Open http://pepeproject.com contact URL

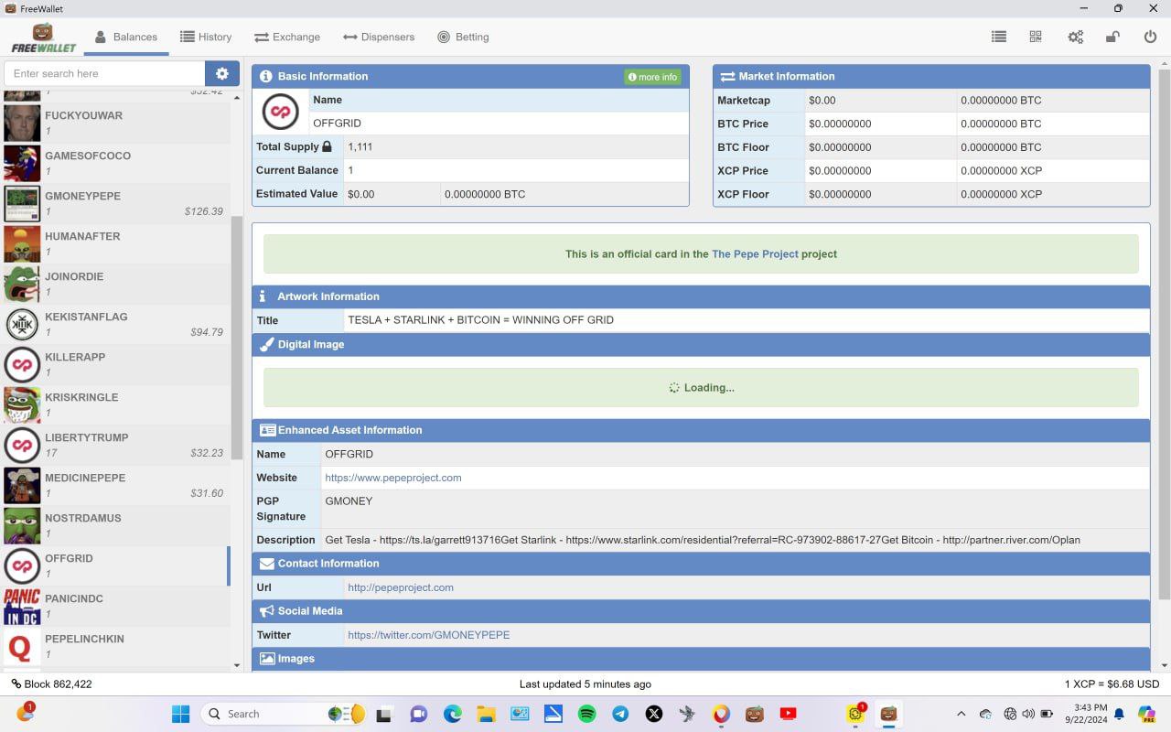pos(401,587)
